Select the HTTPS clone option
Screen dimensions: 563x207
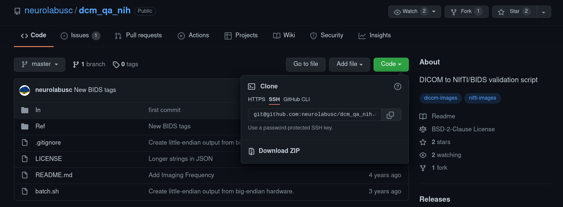pos(256,99)
